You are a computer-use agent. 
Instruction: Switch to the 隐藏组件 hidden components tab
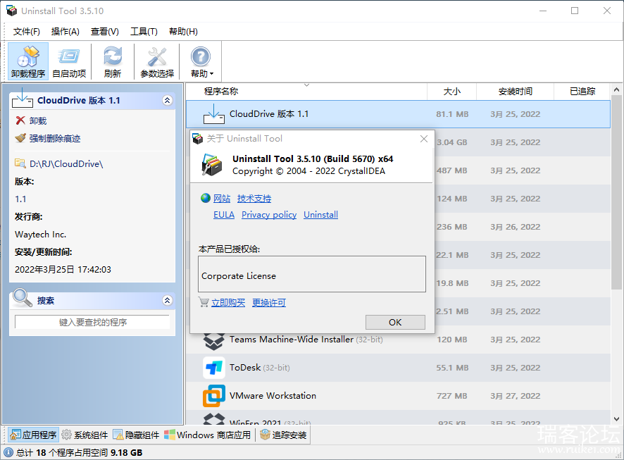(x=136, y=435)
